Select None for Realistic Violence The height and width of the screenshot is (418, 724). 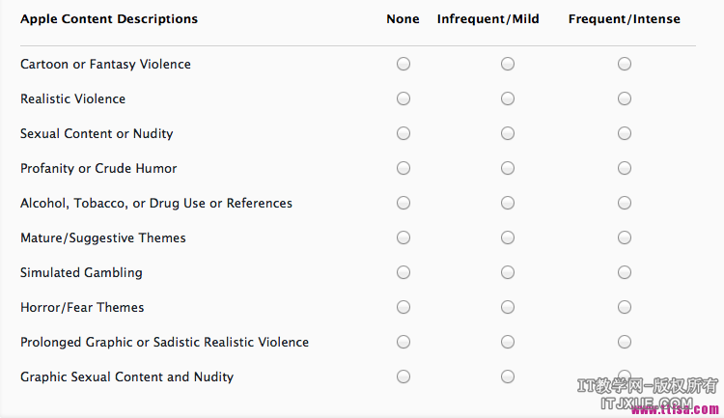[404, 98]
